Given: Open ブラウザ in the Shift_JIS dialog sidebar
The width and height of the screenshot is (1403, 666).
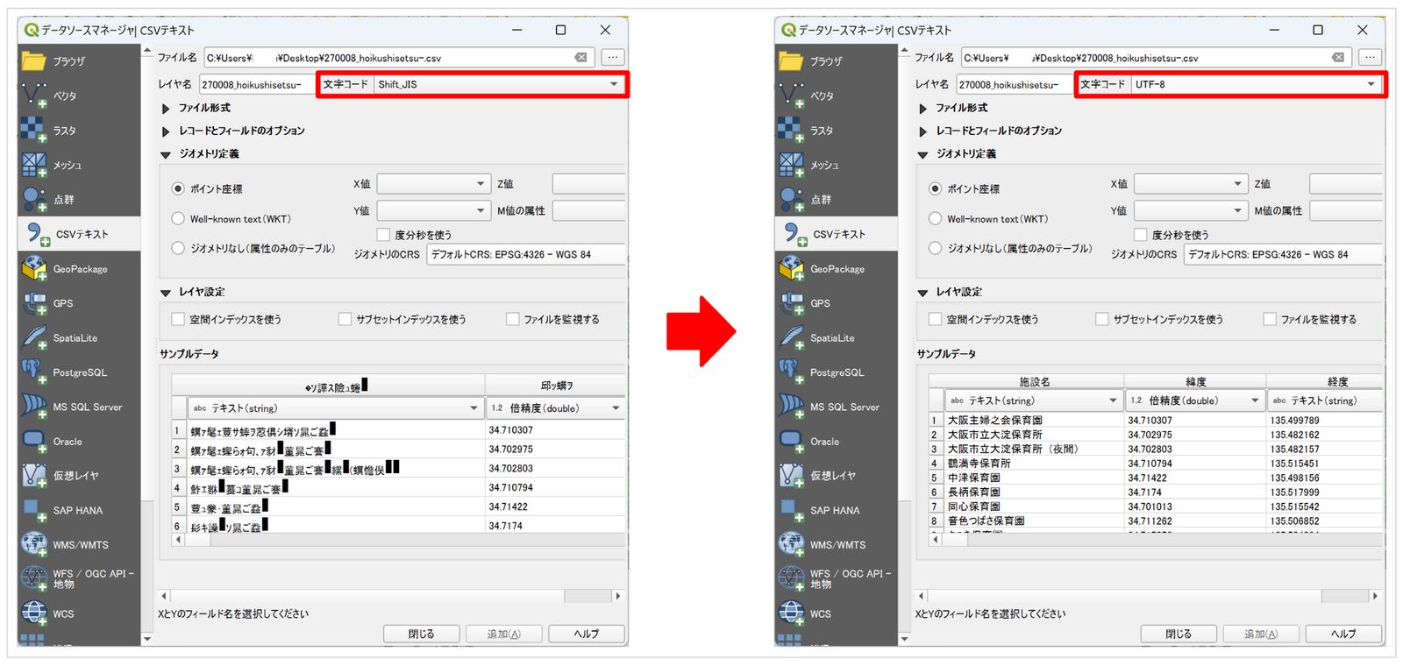Looking at the screenshot, I should tap(78, 61).
